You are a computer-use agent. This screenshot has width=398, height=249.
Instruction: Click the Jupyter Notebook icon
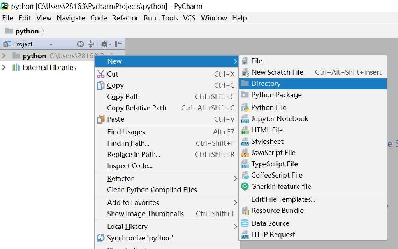[x=245, y=119]
